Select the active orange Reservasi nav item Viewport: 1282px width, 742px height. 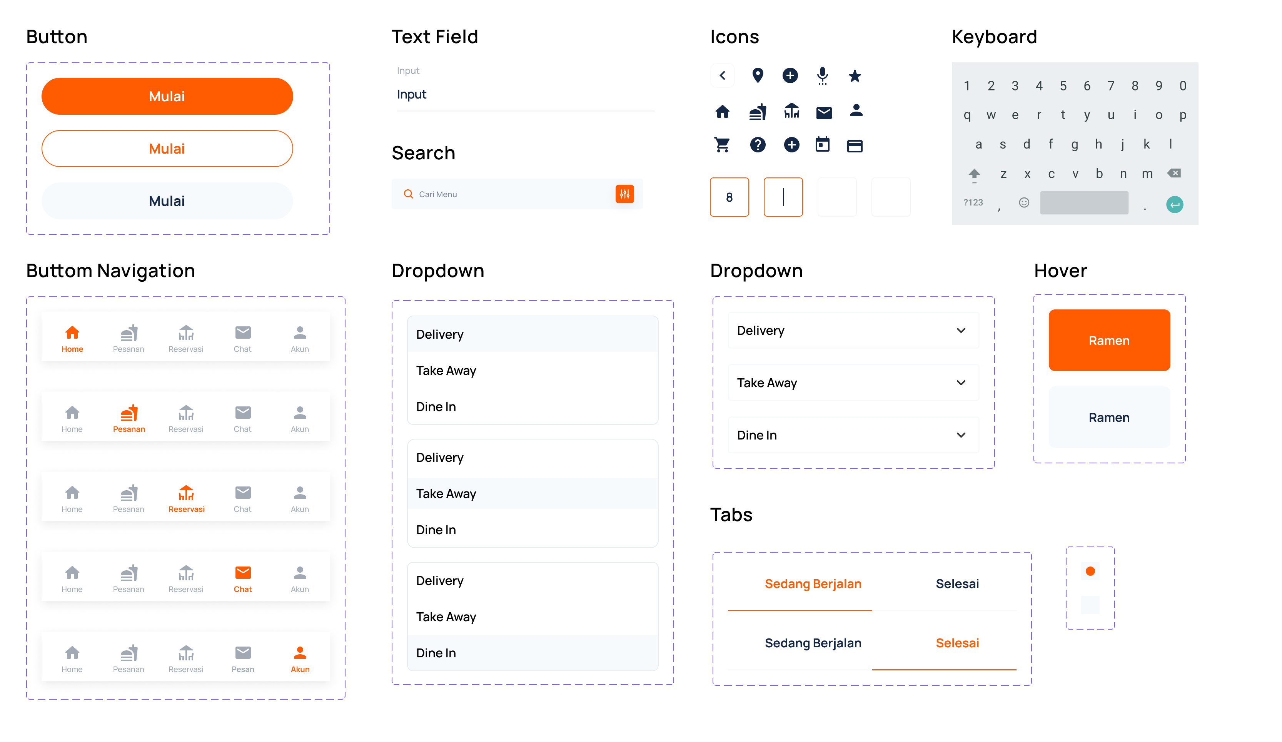[x=186, y=499]
